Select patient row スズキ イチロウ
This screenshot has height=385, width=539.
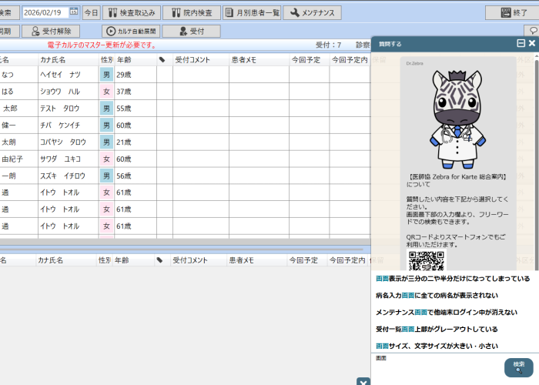186,176
